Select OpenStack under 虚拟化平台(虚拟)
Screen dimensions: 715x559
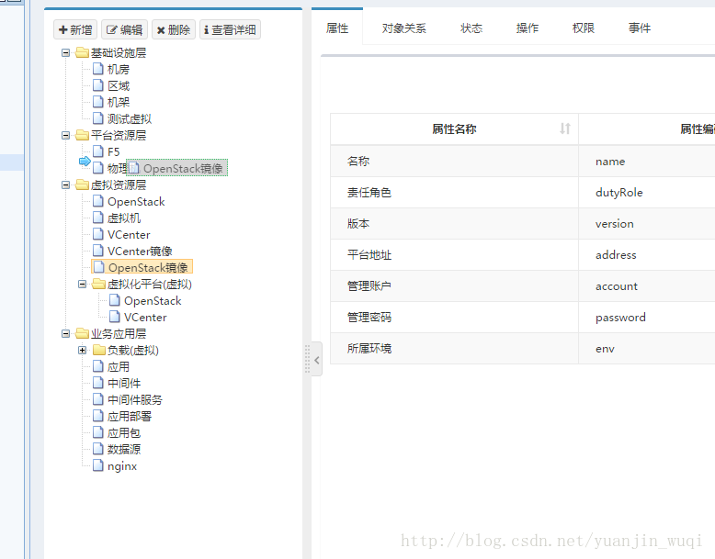tap(153, 301)
